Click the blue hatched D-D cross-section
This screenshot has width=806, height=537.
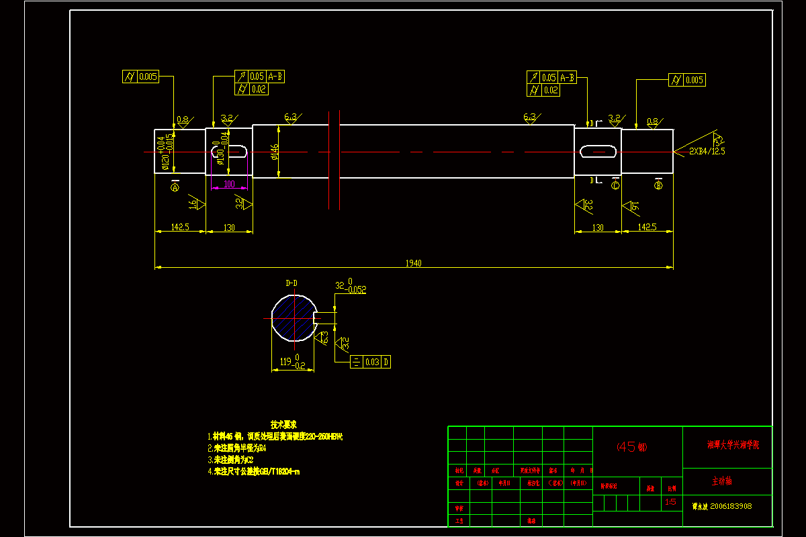tap(294, 319)
